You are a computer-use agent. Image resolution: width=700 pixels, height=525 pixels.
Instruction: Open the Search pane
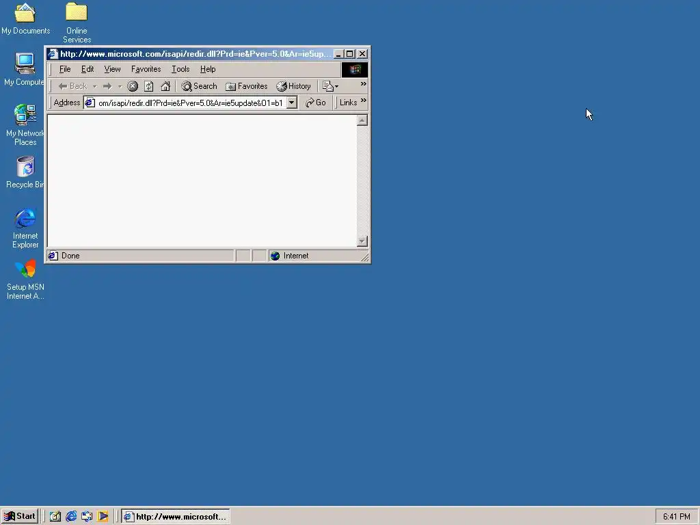click(x=199, y=86)
